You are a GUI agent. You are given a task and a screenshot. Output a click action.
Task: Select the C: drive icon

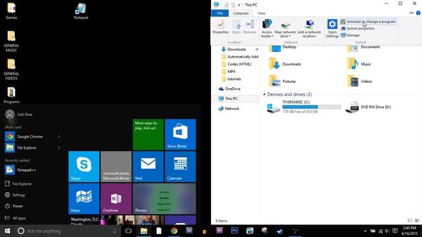pyautogui.click(x=273, y=107)
